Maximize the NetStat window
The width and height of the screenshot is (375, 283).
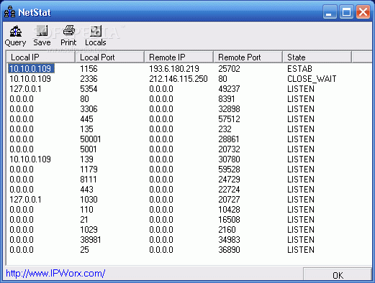tap(346, 12)
